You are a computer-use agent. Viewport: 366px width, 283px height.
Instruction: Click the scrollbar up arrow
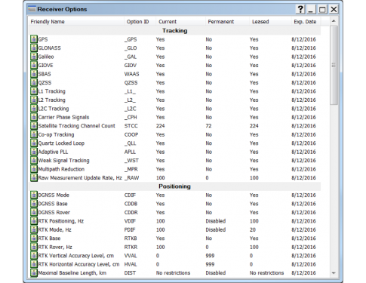[334, 21]
